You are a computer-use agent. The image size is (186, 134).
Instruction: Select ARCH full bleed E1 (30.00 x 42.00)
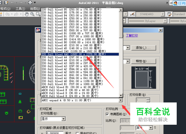80,87
